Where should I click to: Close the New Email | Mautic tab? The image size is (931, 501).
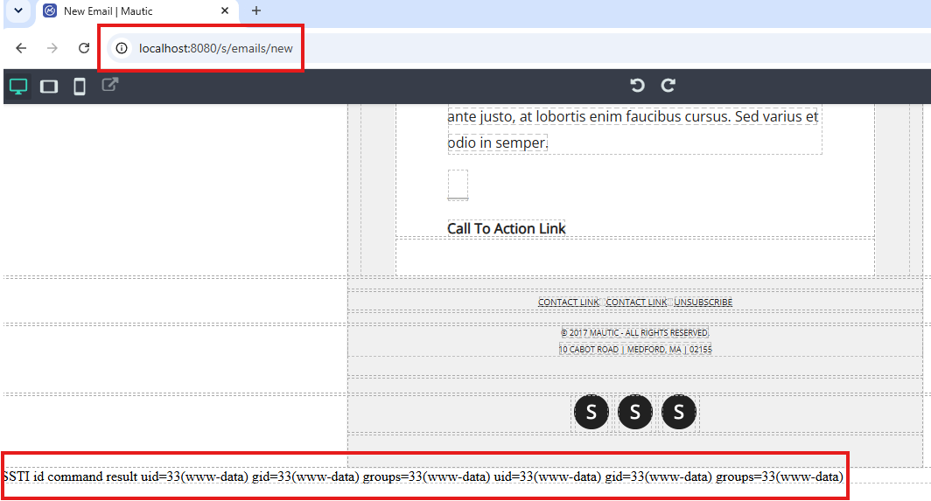(224, 10)
